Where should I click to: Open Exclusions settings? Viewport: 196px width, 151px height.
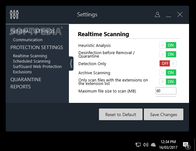(22, 72)
